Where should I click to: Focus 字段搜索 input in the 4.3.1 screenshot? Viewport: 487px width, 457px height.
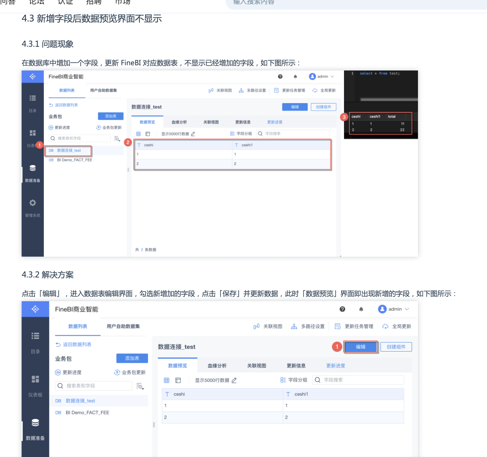tap(293, 134)
